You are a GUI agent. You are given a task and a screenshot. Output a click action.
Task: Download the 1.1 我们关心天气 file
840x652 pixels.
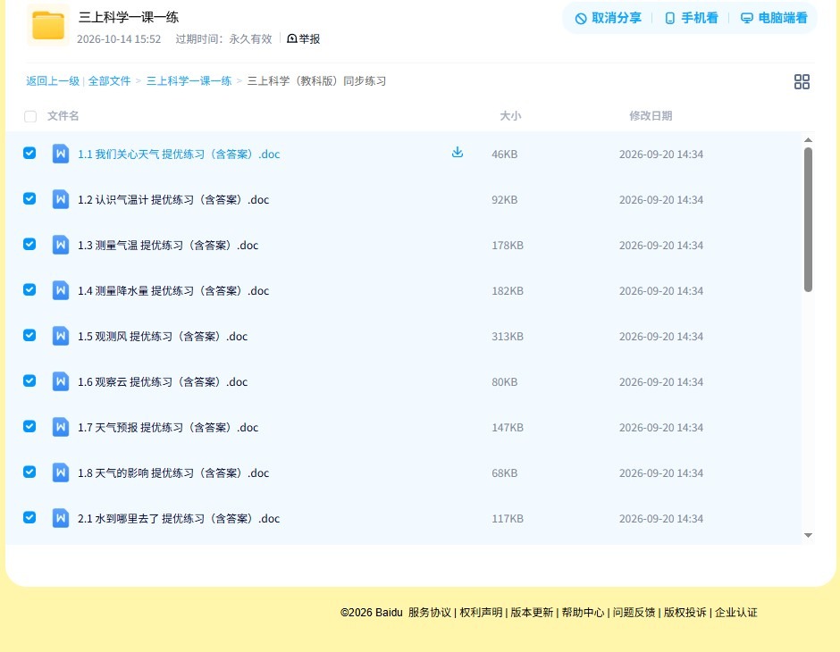point(457,153)
